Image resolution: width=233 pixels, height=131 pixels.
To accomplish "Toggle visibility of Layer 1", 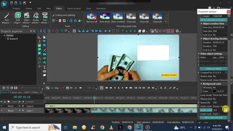I will click(x=1, y=111).
